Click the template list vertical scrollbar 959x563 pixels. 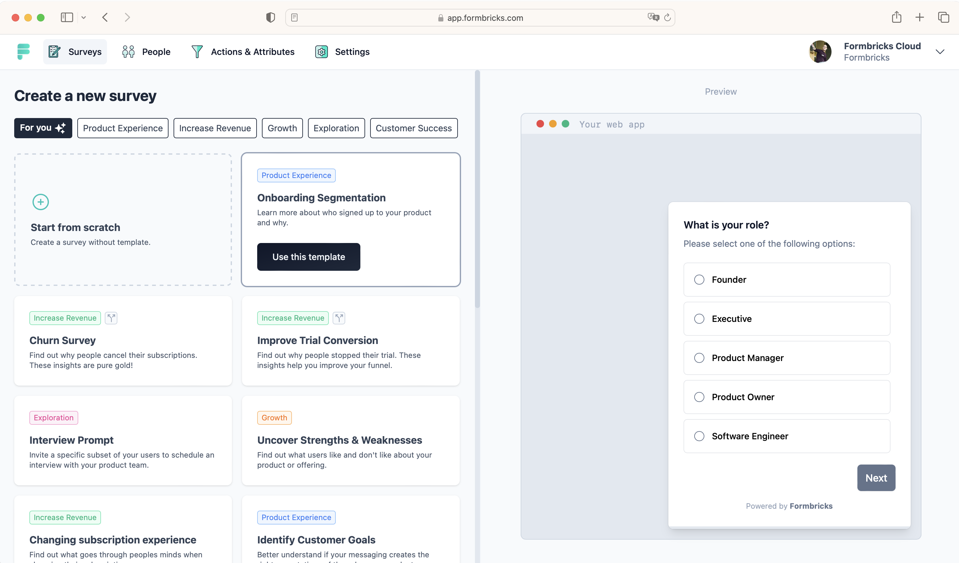point(477,190)
